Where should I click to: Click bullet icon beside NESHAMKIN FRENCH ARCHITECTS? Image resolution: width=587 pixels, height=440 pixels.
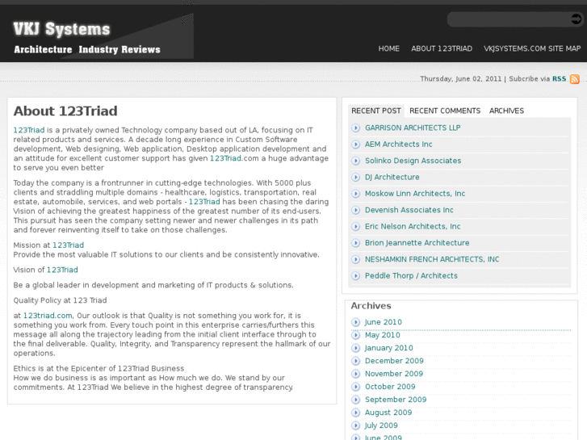(355, 260)
